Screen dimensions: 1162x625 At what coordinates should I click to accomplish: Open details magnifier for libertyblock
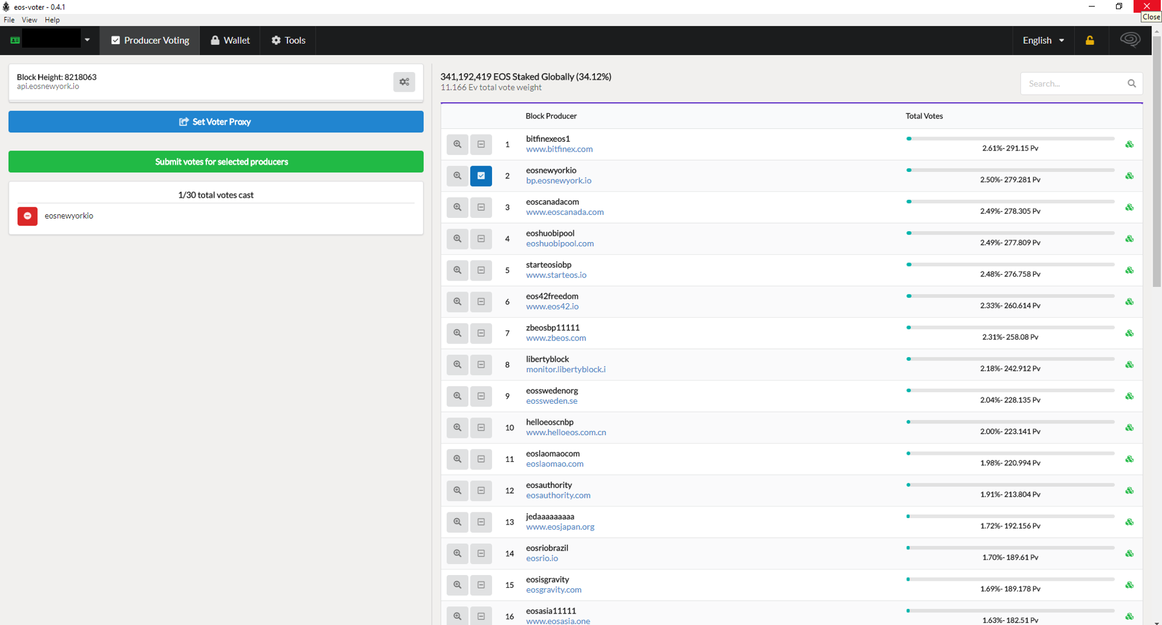point(457,365)
